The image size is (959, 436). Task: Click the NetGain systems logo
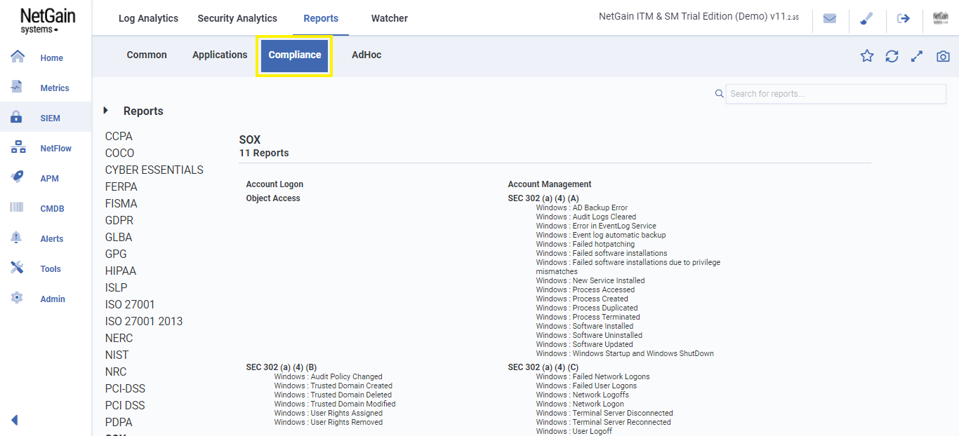point(47,20)
